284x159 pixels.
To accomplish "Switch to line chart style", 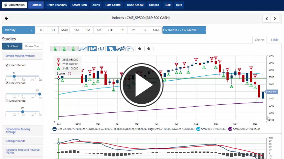I will pyautogui.click(x=83, y=49).
